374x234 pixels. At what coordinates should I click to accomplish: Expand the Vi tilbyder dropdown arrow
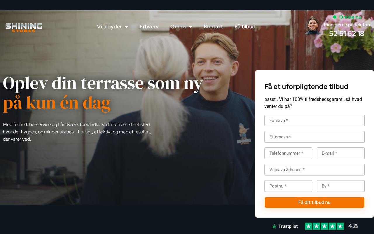[127, 27]
